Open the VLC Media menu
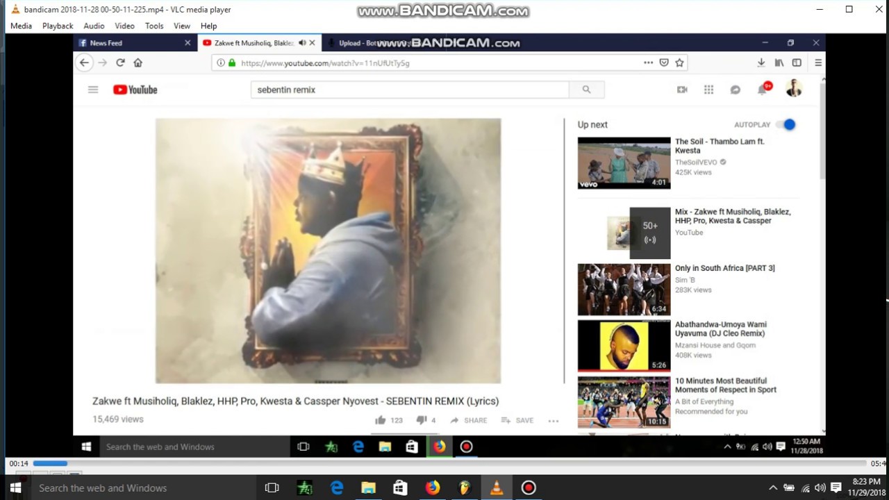The height and width of the screenshot is (500, 889). (21, 26)
